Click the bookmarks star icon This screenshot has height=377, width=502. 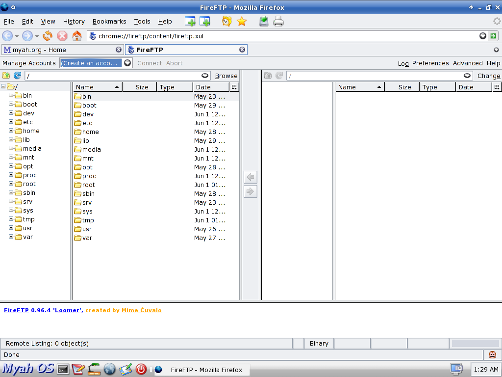coord(242,22)
